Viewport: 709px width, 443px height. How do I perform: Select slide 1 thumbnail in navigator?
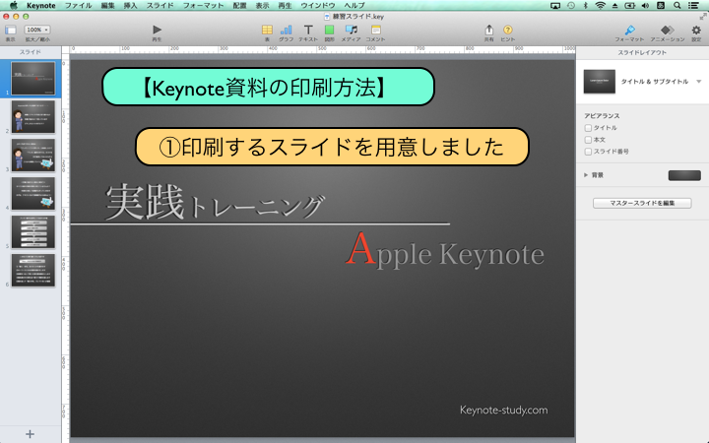click(x=33, y=79)
